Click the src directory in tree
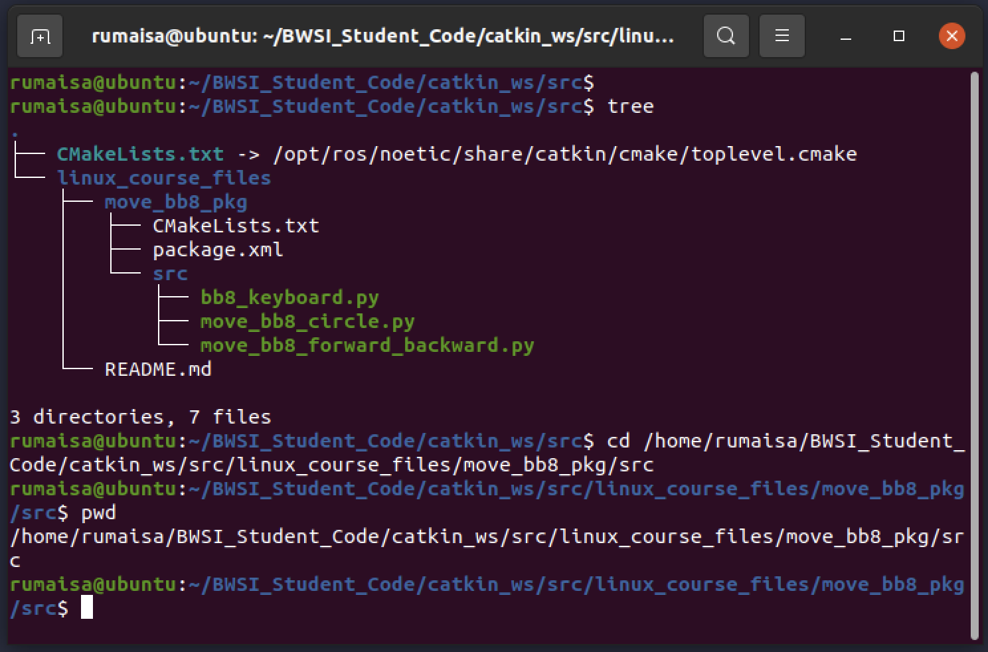 [x=170, y=274]
